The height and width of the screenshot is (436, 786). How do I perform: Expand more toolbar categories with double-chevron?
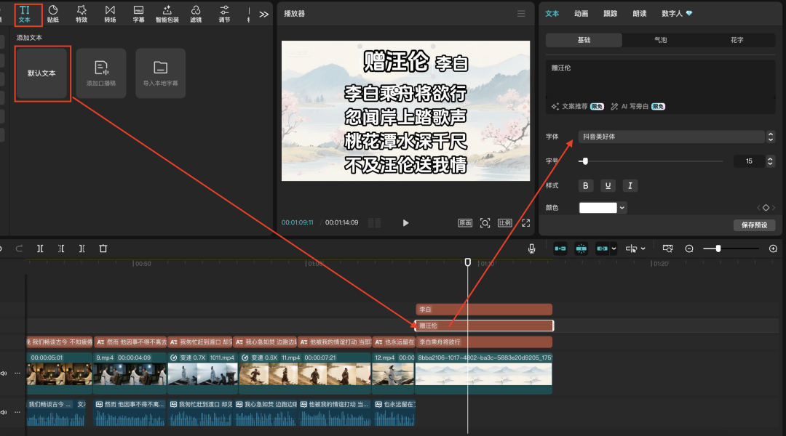(x=263, y=14)
